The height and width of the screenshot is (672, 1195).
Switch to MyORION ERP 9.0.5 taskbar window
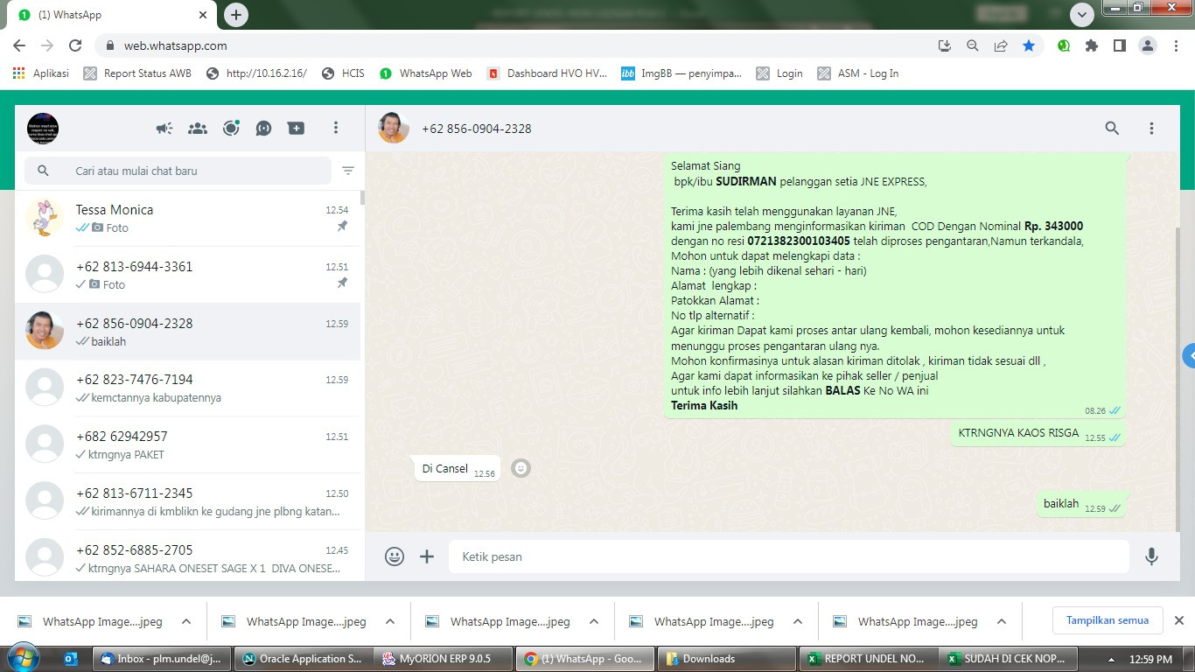(444, 659)
